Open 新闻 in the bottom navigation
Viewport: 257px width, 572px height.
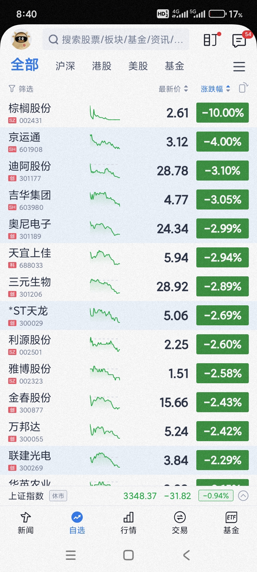pos(26,523)
